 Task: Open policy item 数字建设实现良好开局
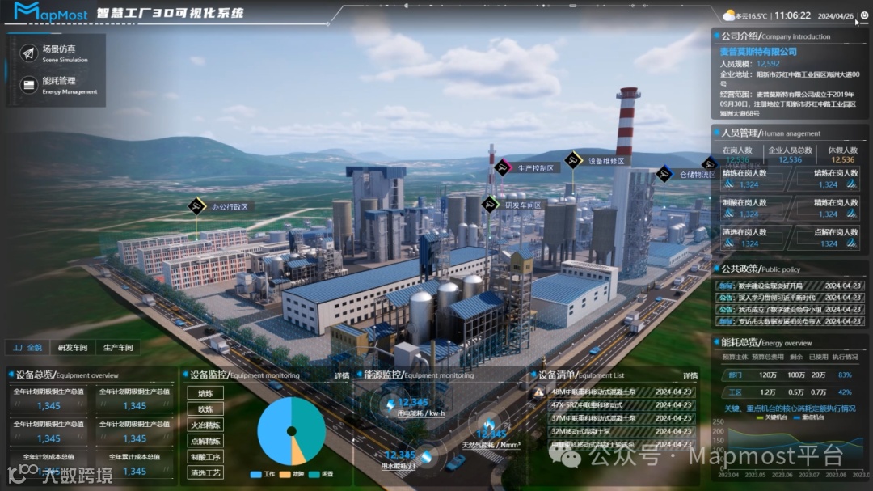(790, 286)
